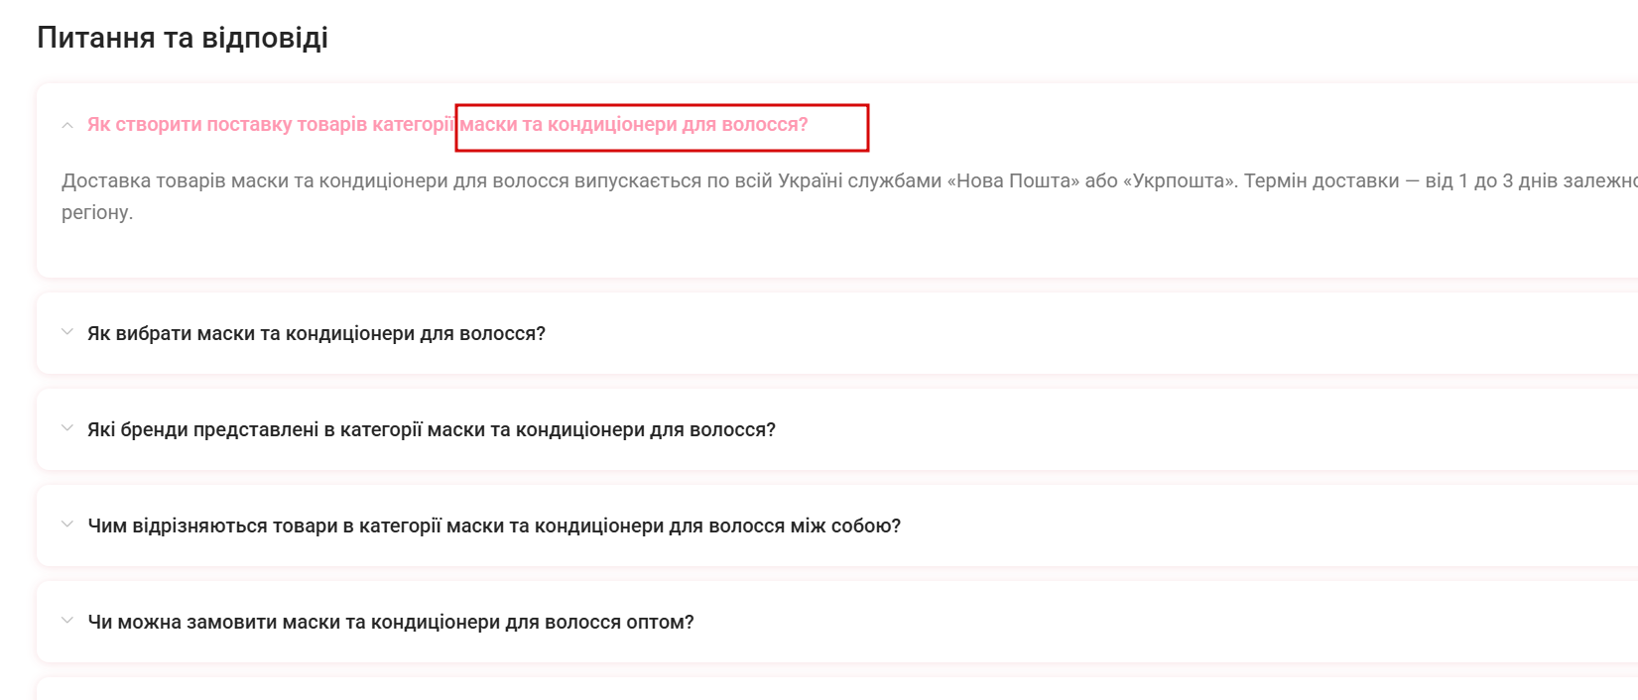Collapse the open delivery question via its up chevron
Viewport: 1638px width, 700px height.
click(x=67, y=125)
